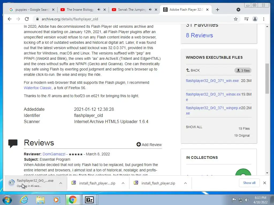Launch Internet Explorer from taskbar
The width and height of the screenshot is (274, 205).
coord(24,200)
